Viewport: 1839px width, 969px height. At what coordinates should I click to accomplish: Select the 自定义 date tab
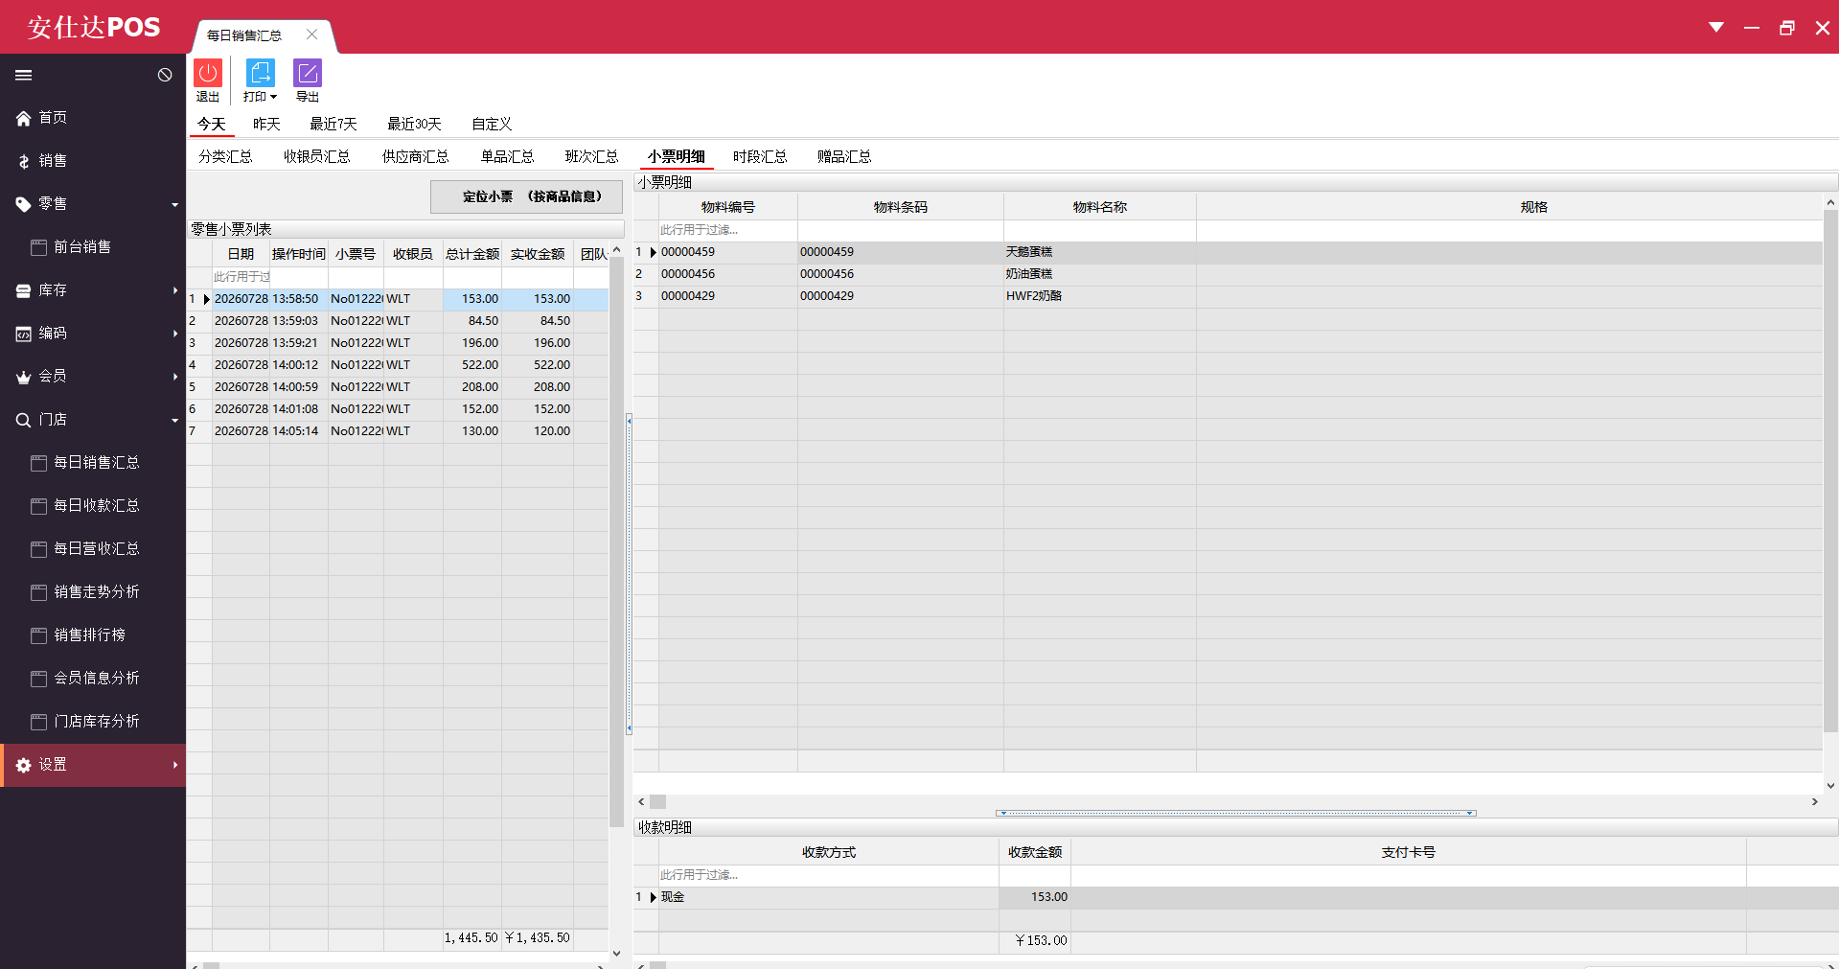[492, 124]
